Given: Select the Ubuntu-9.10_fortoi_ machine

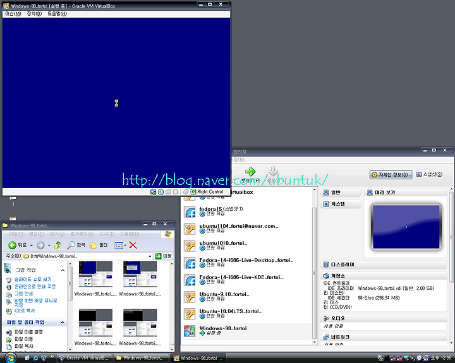Looking at the screenshot, I should (x=247, y=297).
